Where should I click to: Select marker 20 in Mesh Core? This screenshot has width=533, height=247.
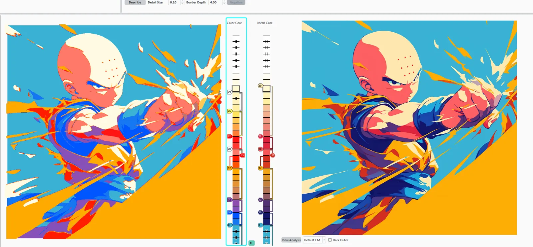260,149
